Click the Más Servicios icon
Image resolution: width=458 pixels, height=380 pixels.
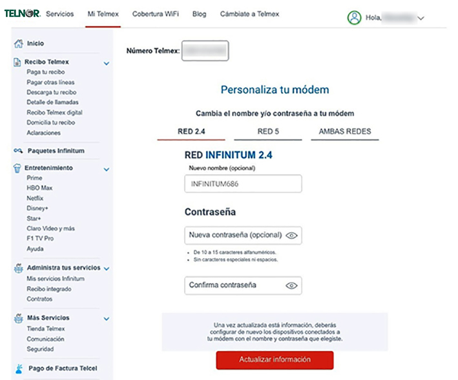click(x=18, y=318)
